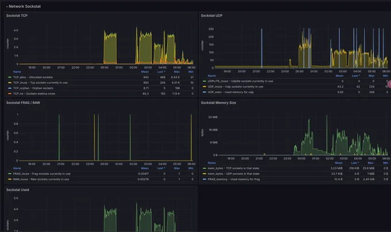
Task: Toggle UDPLITE_inuse - Udplite sockets series
Action: pos(240,81)
